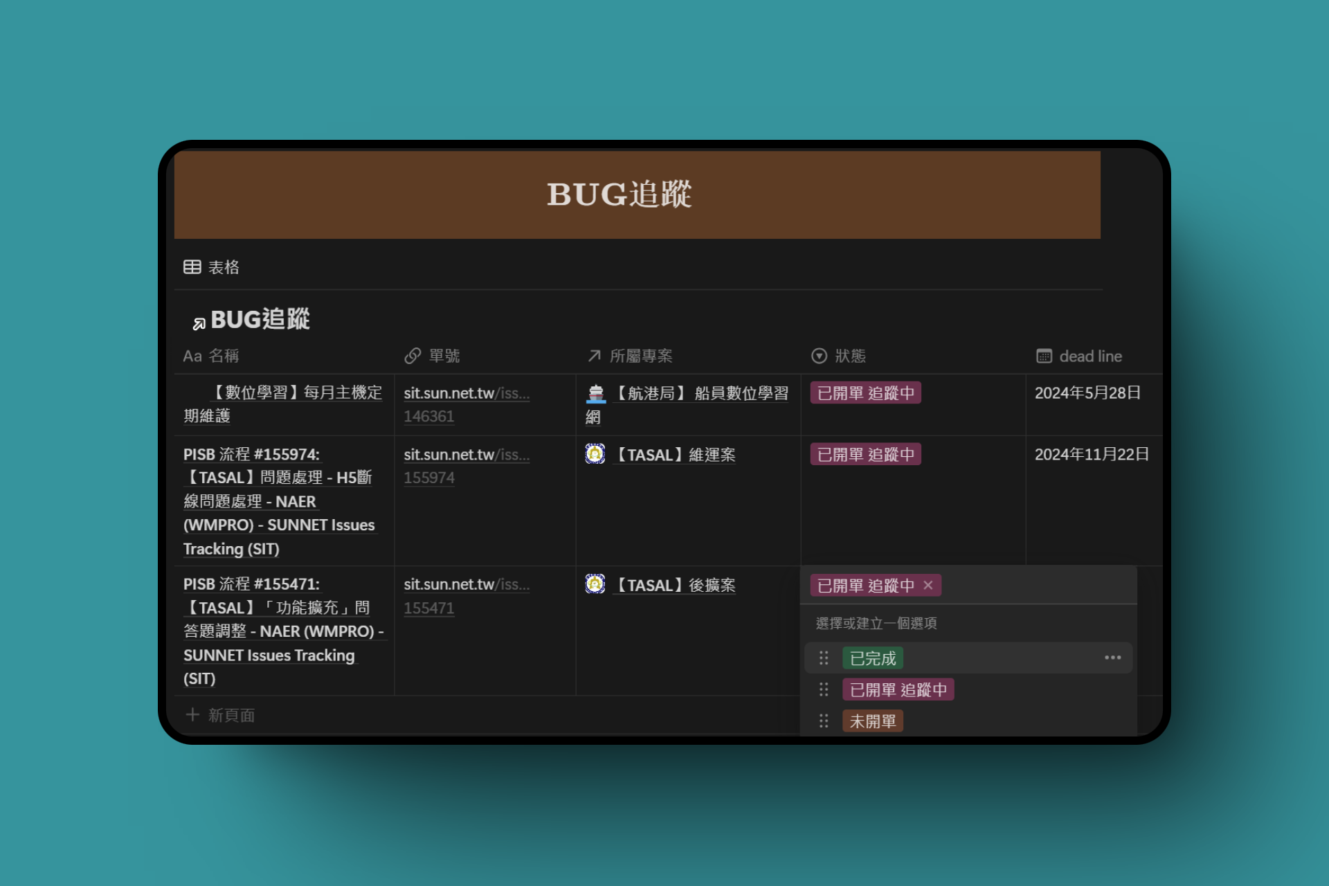1329x886 pixels.
Task: Click the calendar icon of dead line column
Action: pos(1044,356)
